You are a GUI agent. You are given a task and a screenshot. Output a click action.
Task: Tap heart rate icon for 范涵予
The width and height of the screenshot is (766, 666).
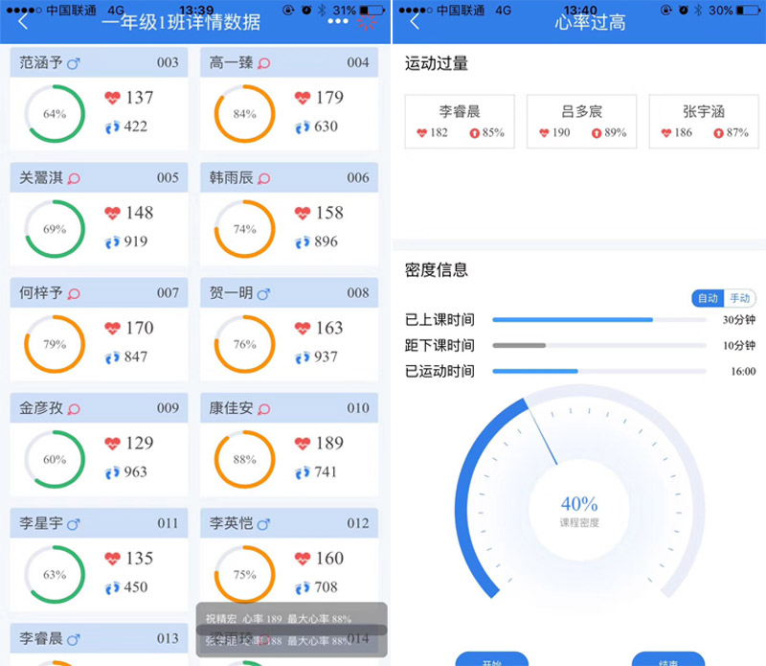[112, 98]
